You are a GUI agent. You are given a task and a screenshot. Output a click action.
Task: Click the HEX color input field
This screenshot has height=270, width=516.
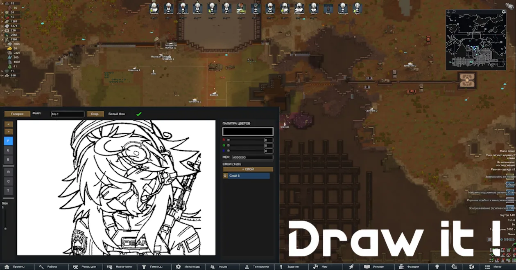[x=252, y=157]
